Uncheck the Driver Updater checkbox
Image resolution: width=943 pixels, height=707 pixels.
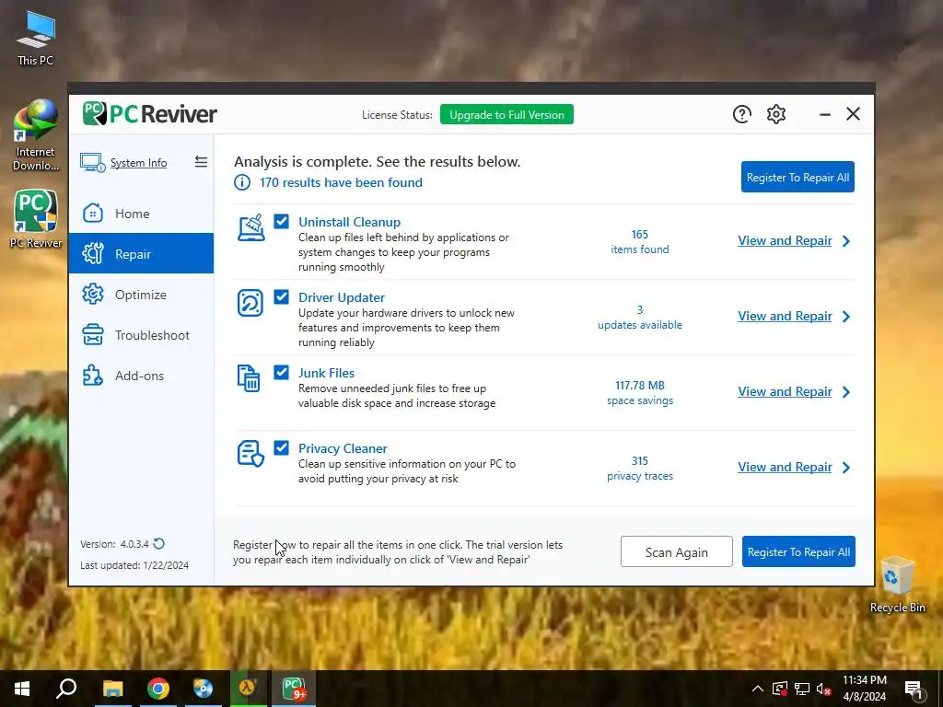[281, 297]
